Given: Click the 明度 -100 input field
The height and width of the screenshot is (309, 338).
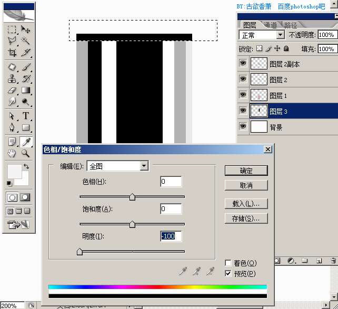Looking at the screenshot, I should [x=171, y=236].
